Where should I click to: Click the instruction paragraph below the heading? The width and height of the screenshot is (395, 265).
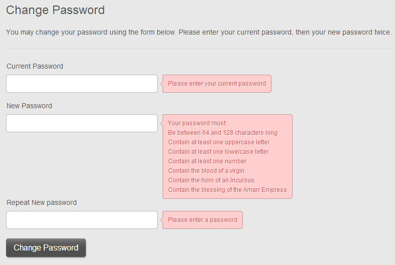[x=198, y=32]
